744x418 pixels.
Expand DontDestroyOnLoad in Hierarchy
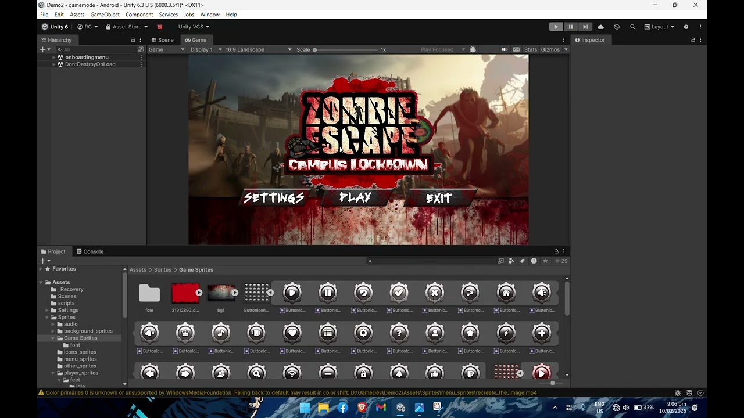pos(54,64)
